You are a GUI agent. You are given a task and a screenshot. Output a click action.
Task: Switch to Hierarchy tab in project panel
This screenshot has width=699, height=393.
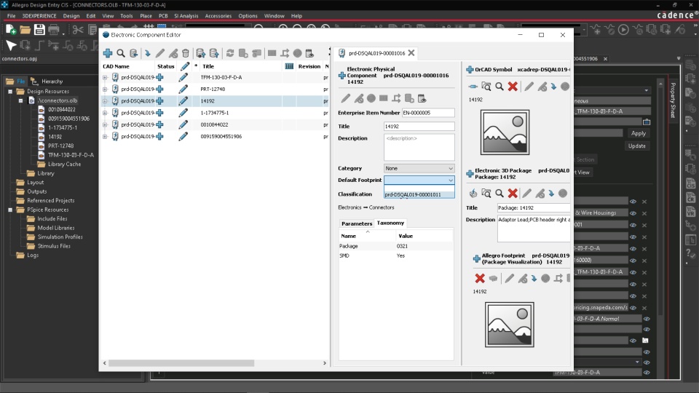[47, 82]
